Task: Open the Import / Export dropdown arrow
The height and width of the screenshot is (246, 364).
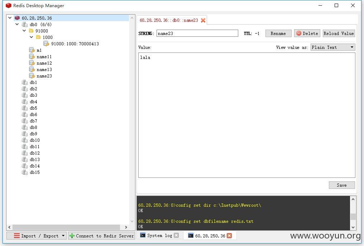Action: 63,236
